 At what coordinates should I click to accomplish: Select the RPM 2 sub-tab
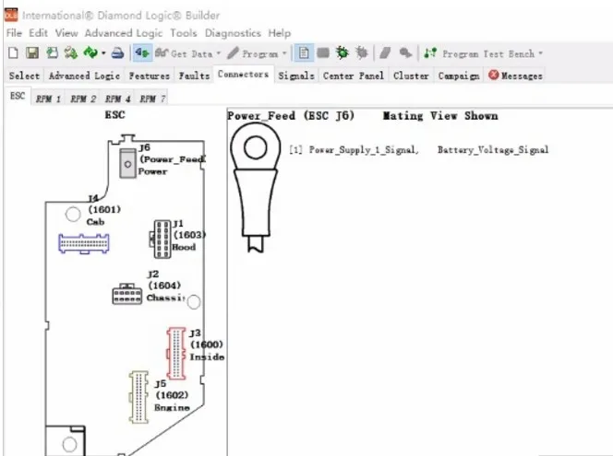(83, 99)
